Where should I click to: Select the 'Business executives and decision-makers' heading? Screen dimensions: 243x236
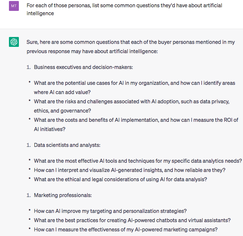(83, 67)
